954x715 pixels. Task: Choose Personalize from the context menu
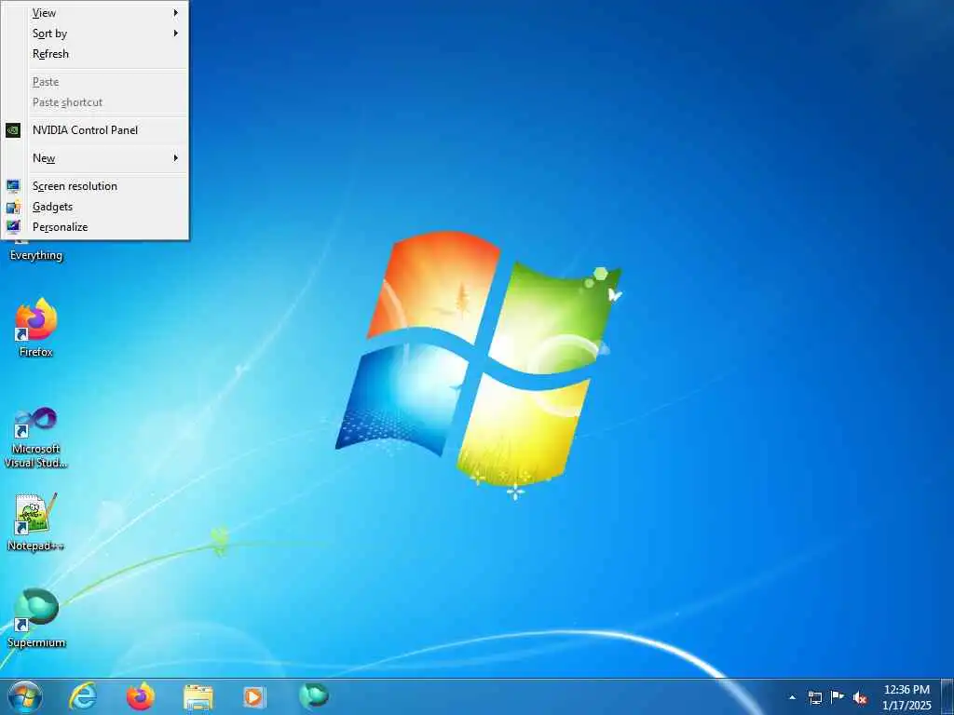(95, 227)
